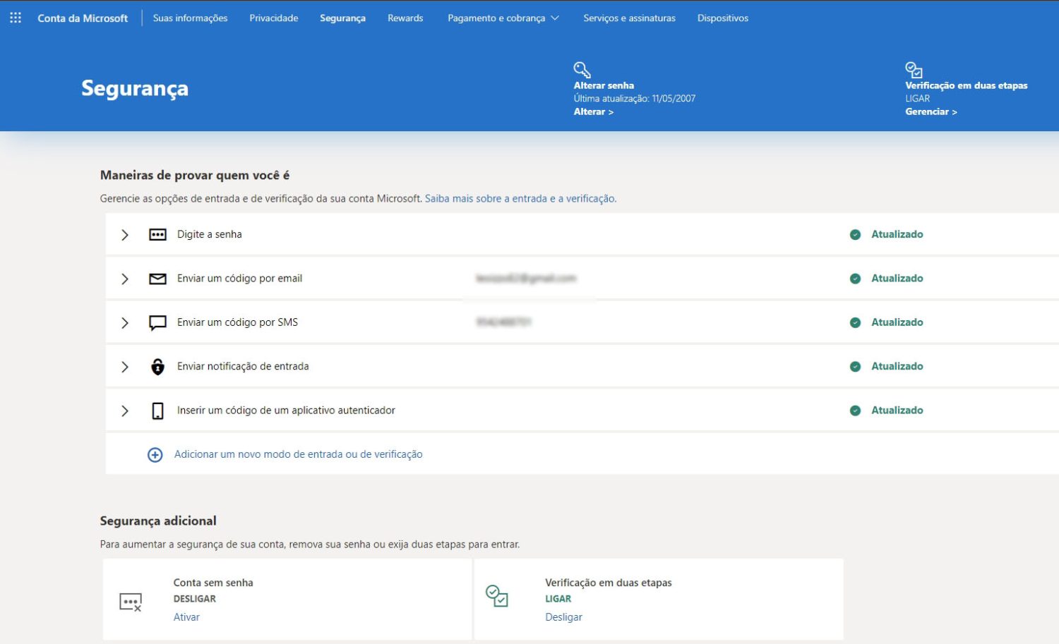
Task: Click Adicionar um novo modo de entrada link
Action: (298, 454)
